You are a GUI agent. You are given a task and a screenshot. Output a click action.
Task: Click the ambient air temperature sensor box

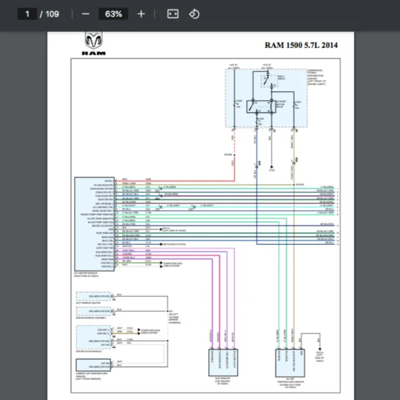click(93, 365)
